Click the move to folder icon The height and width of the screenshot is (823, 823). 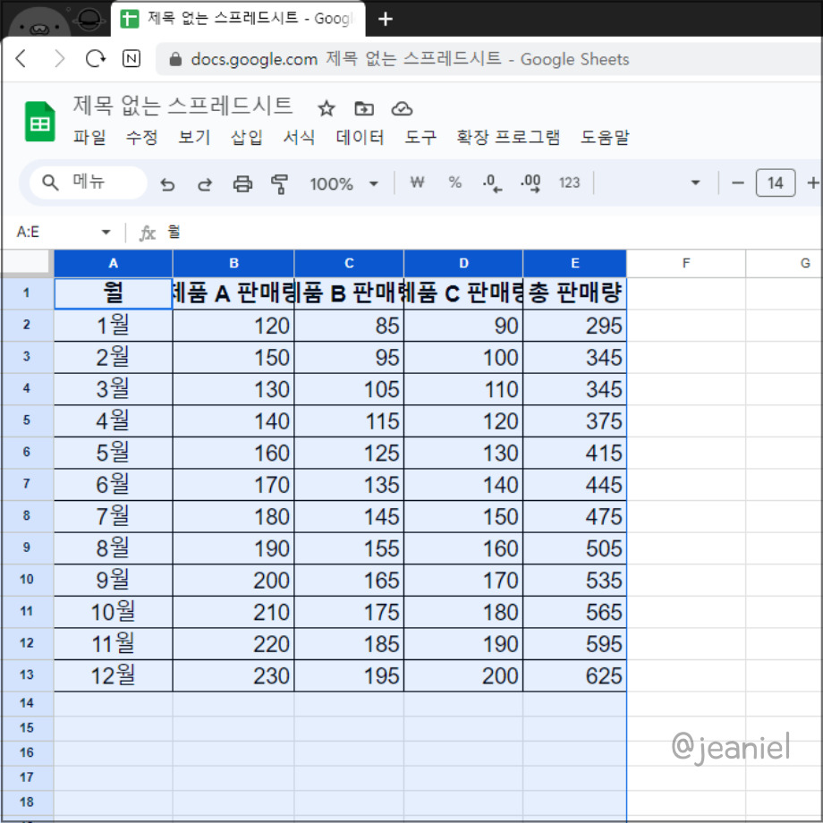(363, 108)
